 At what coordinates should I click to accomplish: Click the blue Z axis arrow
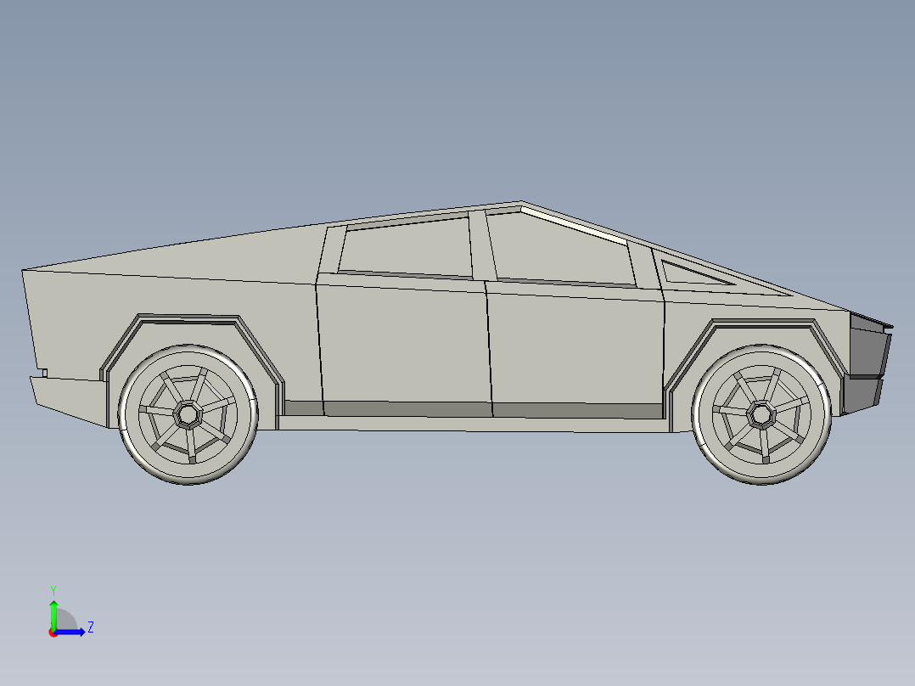(x=70, y=632)
